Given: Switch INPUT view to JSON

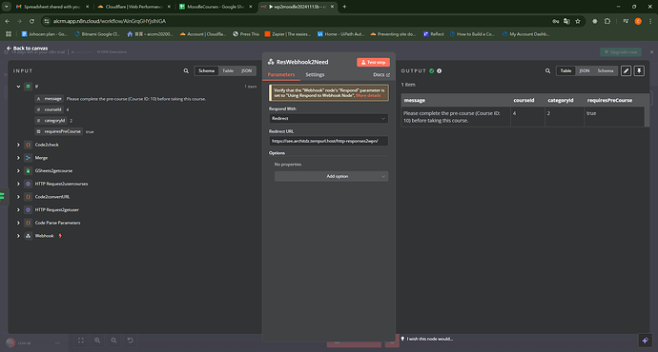Looking at the screenshot, I should pyautogui.click(x=246, y=71).
